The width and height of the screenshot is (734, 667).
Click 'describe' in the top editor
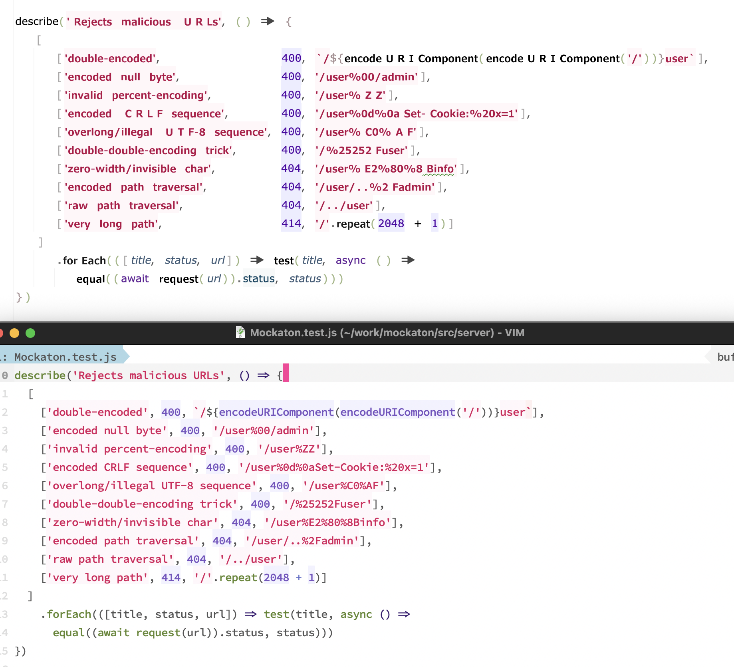37,21
